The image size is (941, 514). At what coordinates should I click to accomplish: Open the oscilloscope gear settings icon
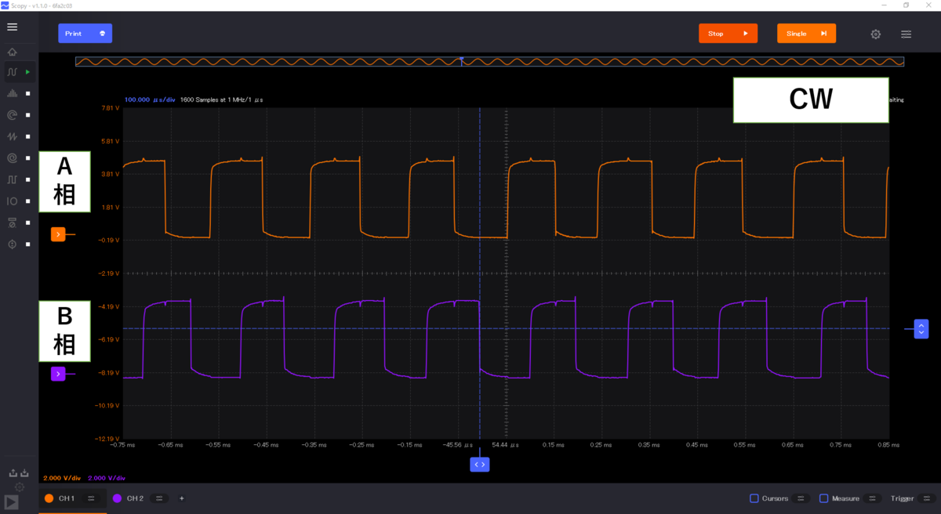pyautogui.click(x=876, y=34)
